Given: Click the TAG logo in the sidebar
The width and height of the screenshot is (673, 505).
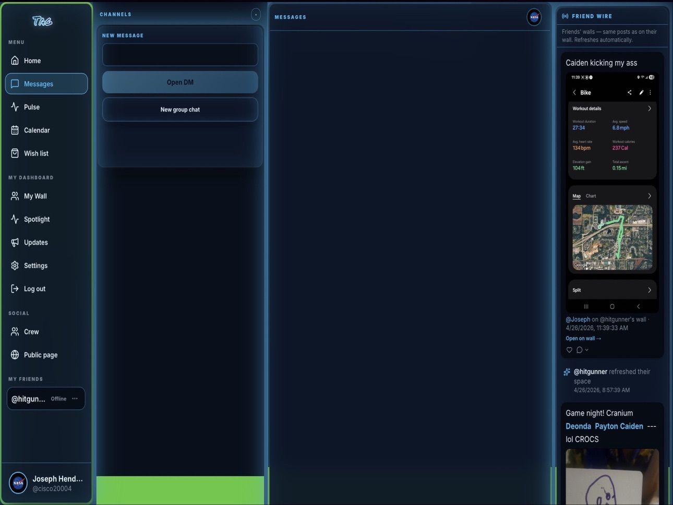Looking at the screenshot, I should coord(42,21).
